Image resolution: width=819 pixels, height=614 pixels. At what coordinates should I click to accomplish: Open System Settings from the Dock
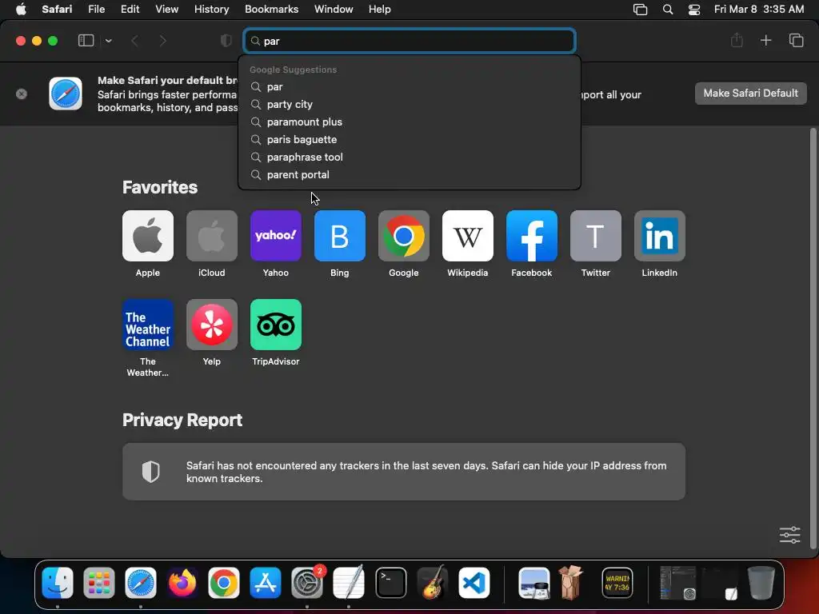pos(307,583)
